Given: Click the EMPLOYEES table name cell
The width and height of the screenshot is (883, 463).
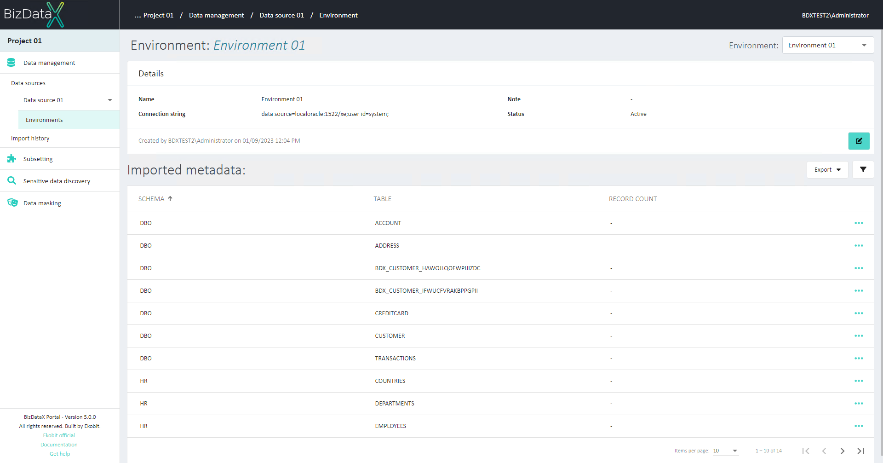Looking at the screenshot, I should click(390, 426).
